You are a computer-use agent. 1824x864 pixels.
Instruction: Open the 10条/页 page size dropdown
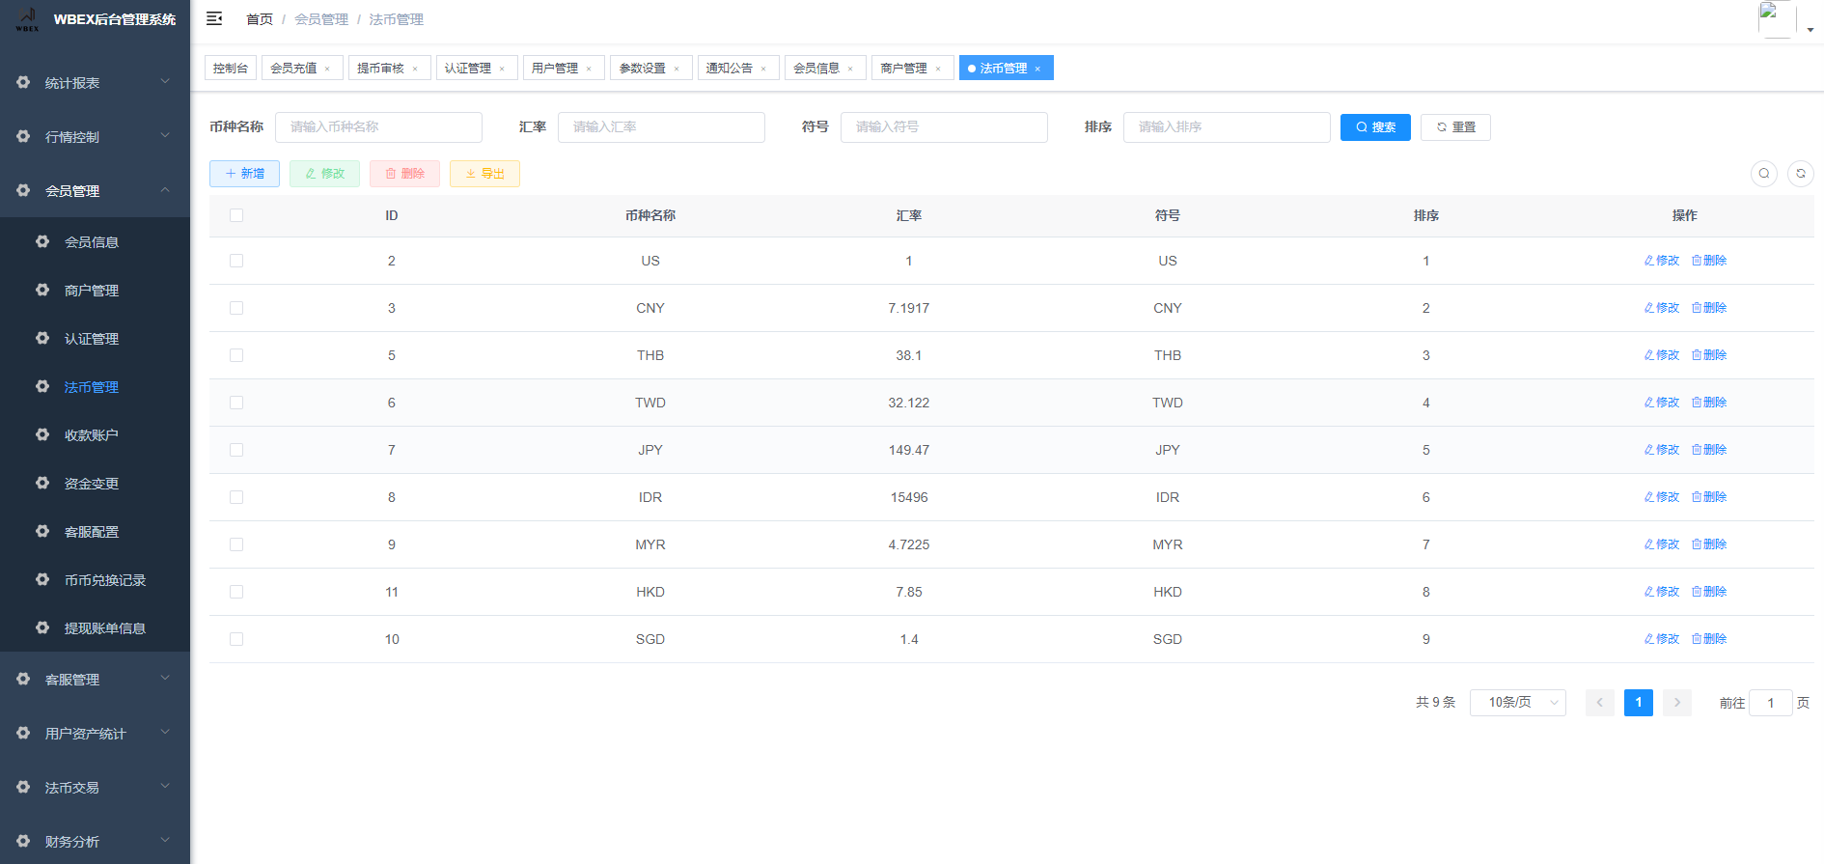[x=1517, y=703]
